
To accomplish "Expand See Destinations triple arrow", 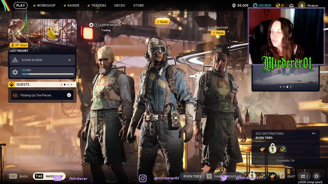I will click(314, 133).
